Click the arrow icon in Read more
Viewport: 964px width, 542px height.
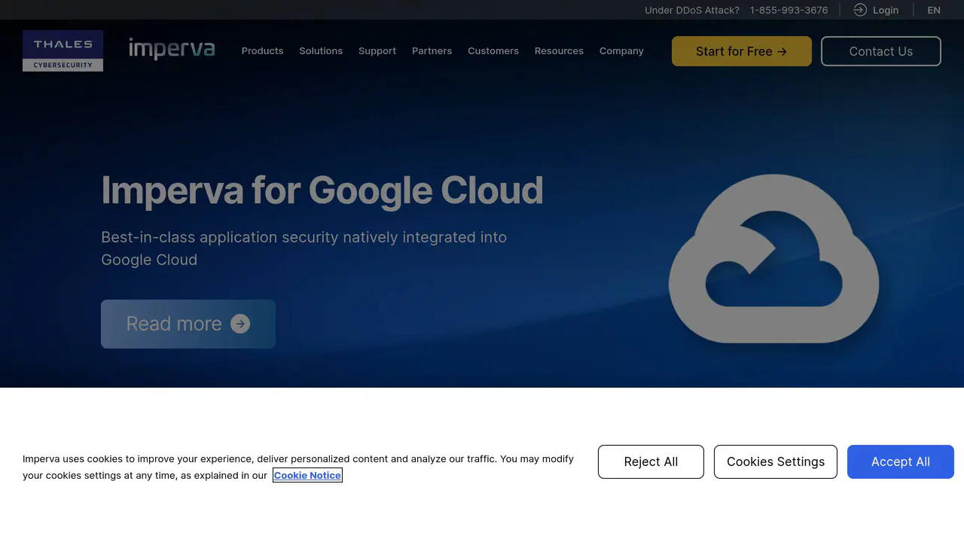coord(240,324)
